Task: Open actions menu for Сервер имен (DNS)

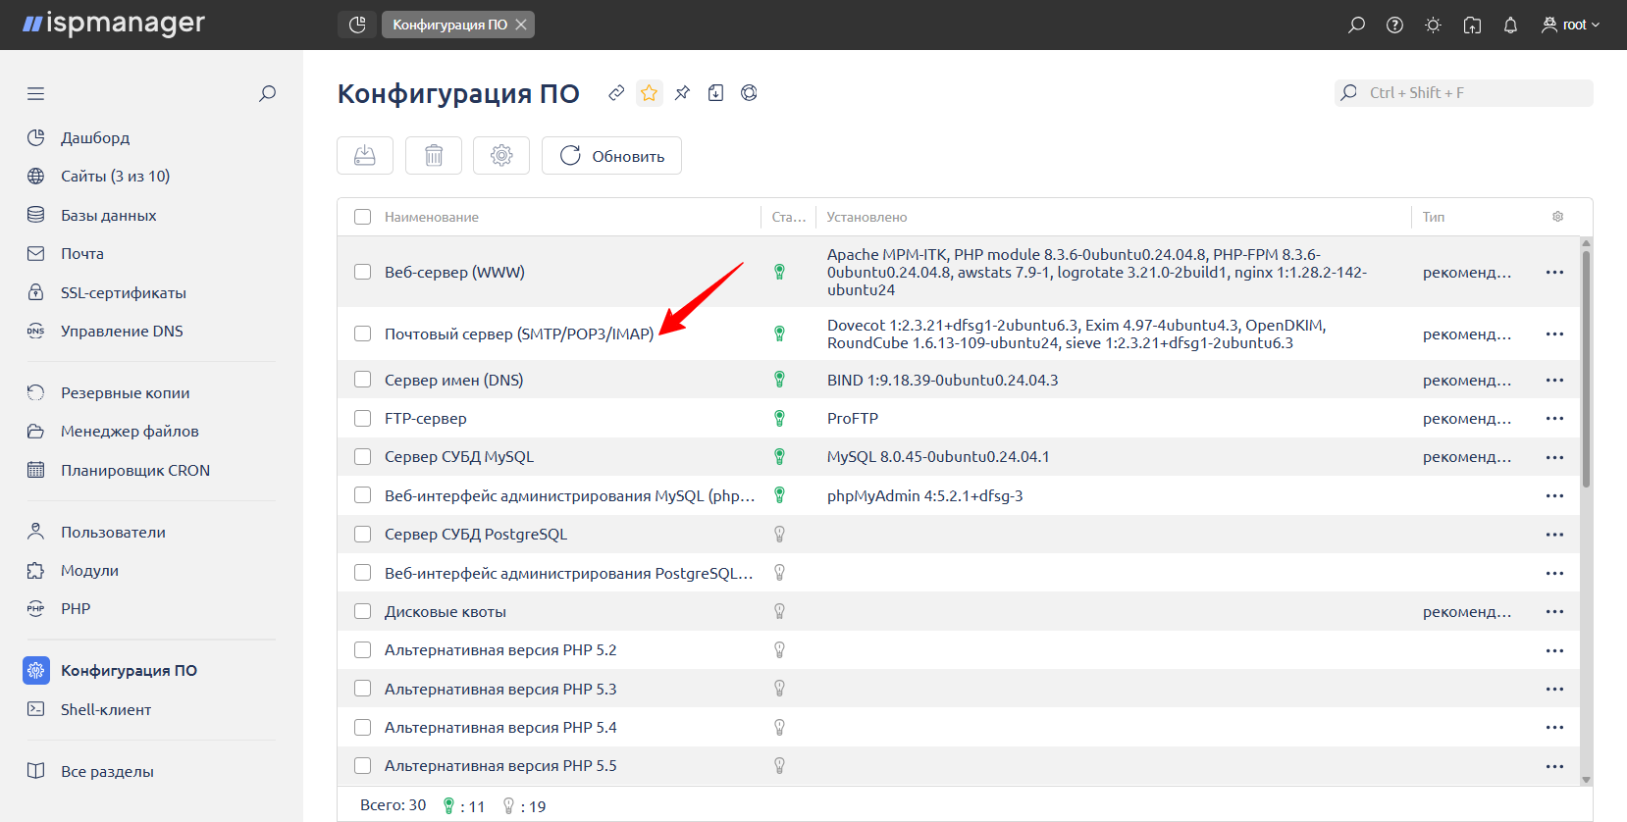Action: [1554, 381]
